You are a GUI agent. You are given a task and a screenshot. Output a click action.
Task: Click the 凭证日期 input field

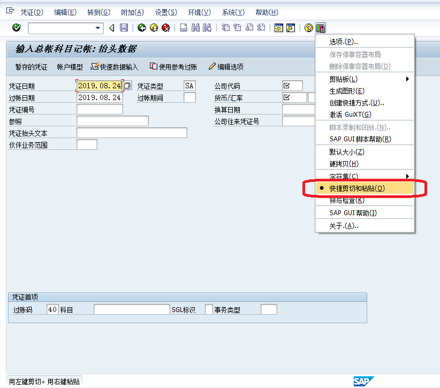pyautogui.click(x=100, y=86)
